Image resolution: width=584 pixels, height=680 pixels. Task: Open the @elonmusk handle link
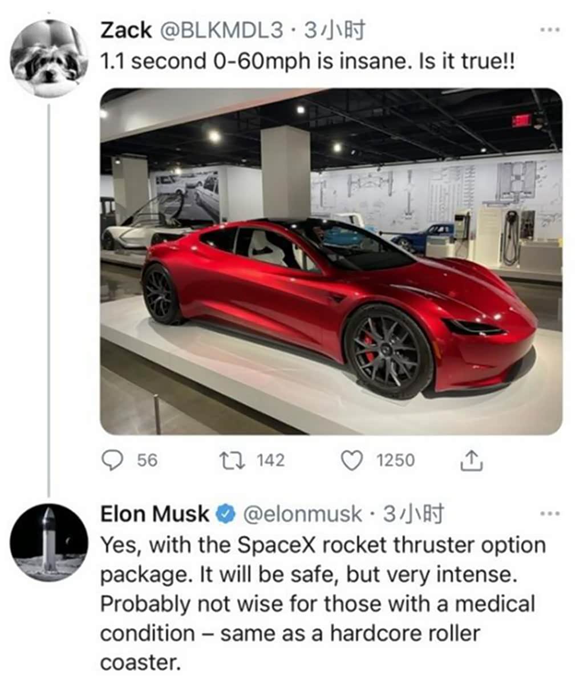click(x=303, y=514)
